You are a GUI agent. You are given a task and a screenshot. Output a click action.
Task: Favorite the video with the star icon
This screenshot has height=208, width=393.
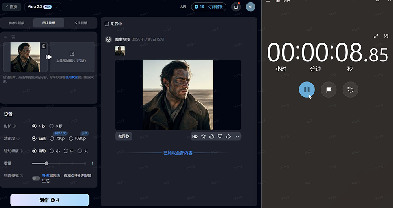[204, 136]
